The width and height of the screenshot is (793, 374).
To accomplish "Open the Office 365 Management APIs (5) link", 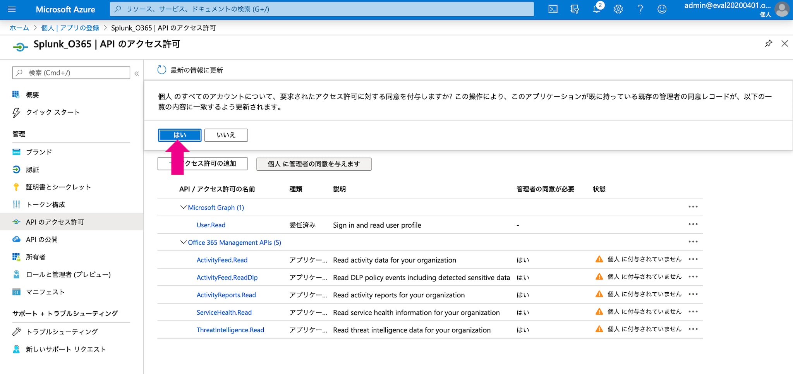I will tap(235, 242).
